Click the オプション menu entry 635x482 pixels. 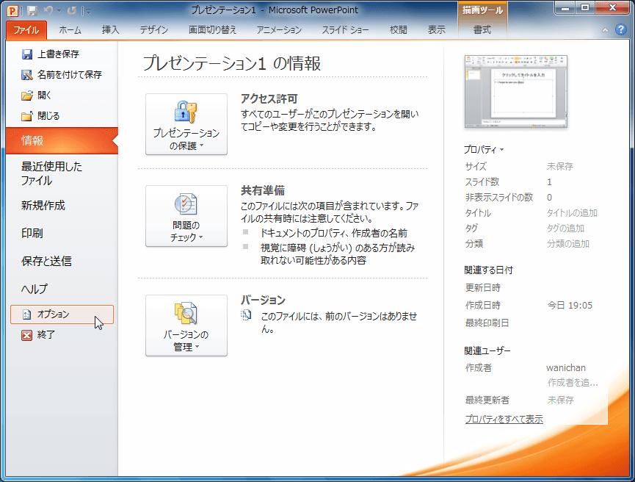(x=62, y=314)
